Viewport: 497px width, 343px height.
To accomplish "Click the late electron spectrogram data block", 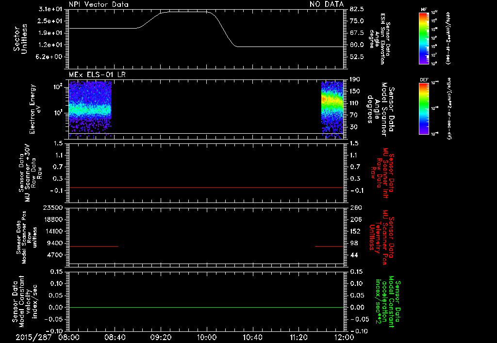I will [332, 109].
